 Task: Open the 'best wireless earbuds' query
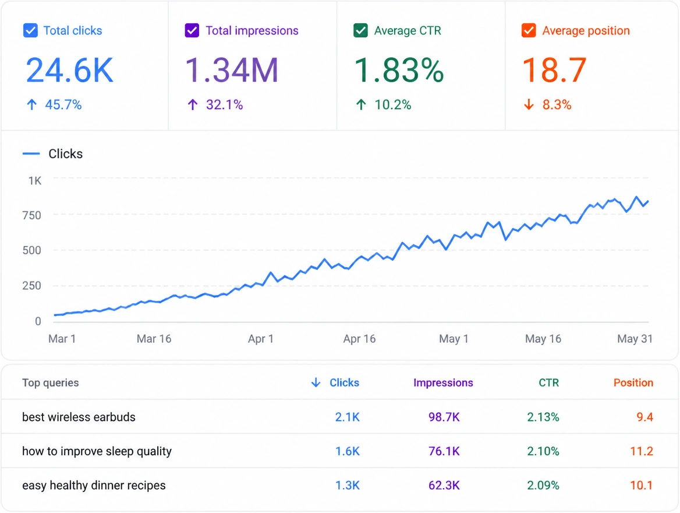79,417
